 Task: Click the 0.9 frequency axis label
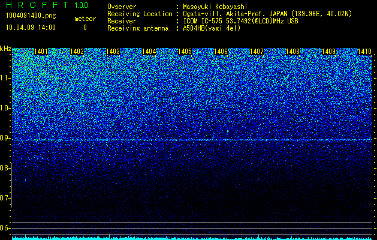click(x=5, y=138)
